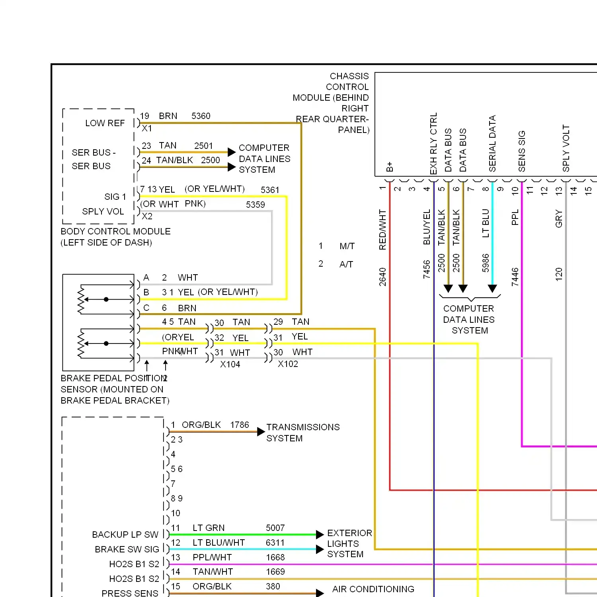Click the "BRN 5360" wire label
This screenshot has width=597, height=597.
[x=185, y=116]
